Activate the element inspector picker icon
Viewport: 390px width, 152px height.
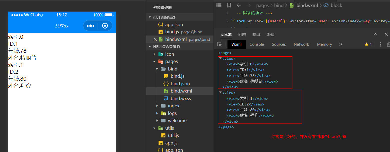point(219,44)
